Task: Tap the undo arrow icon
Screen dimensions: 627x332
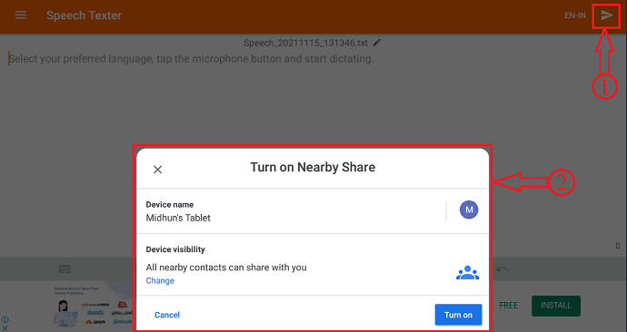Action: (x=503, y=269)
